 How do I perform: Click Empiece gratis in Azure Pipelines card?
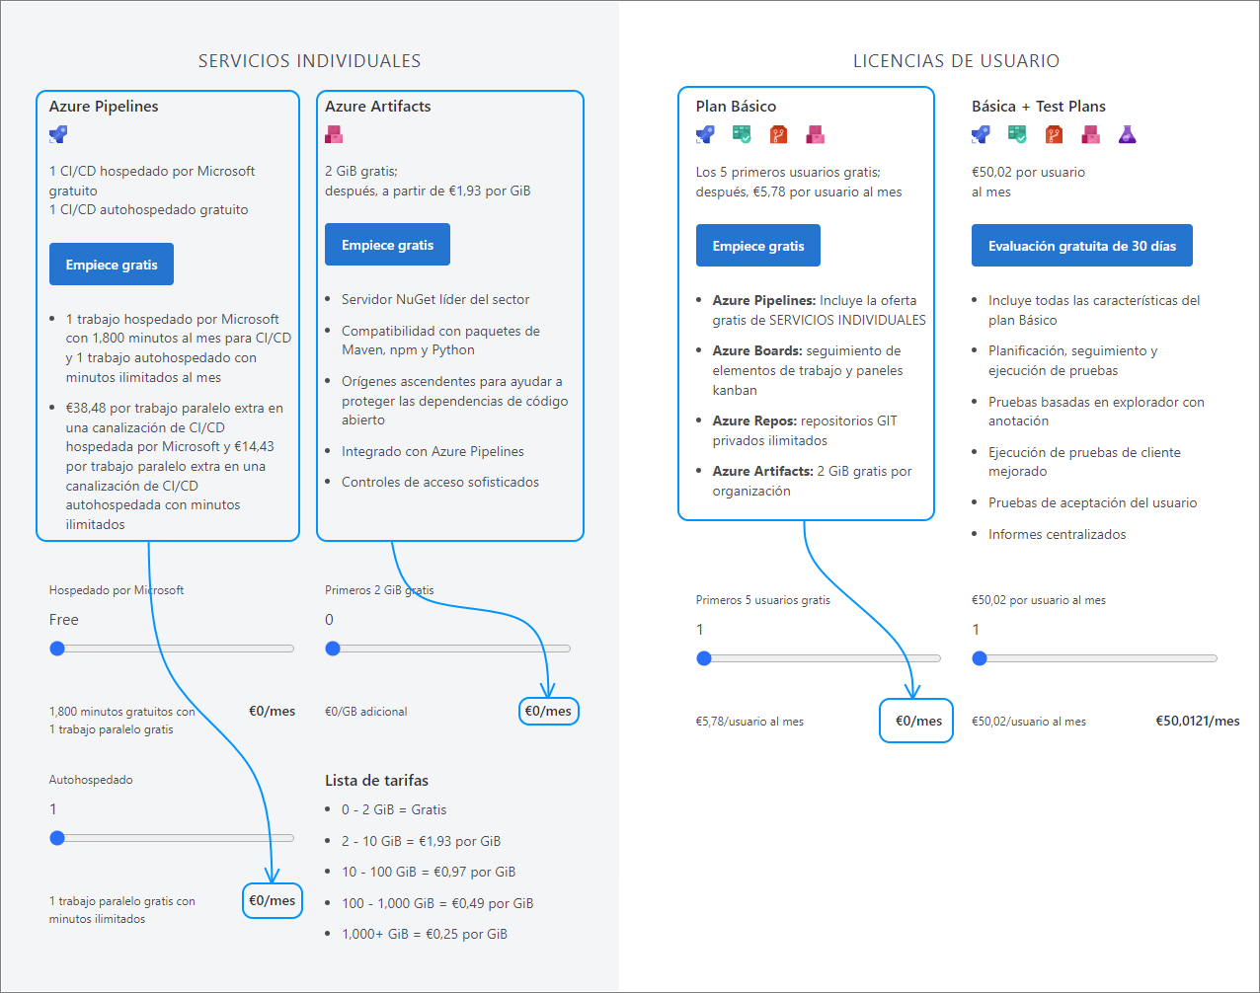112,265
